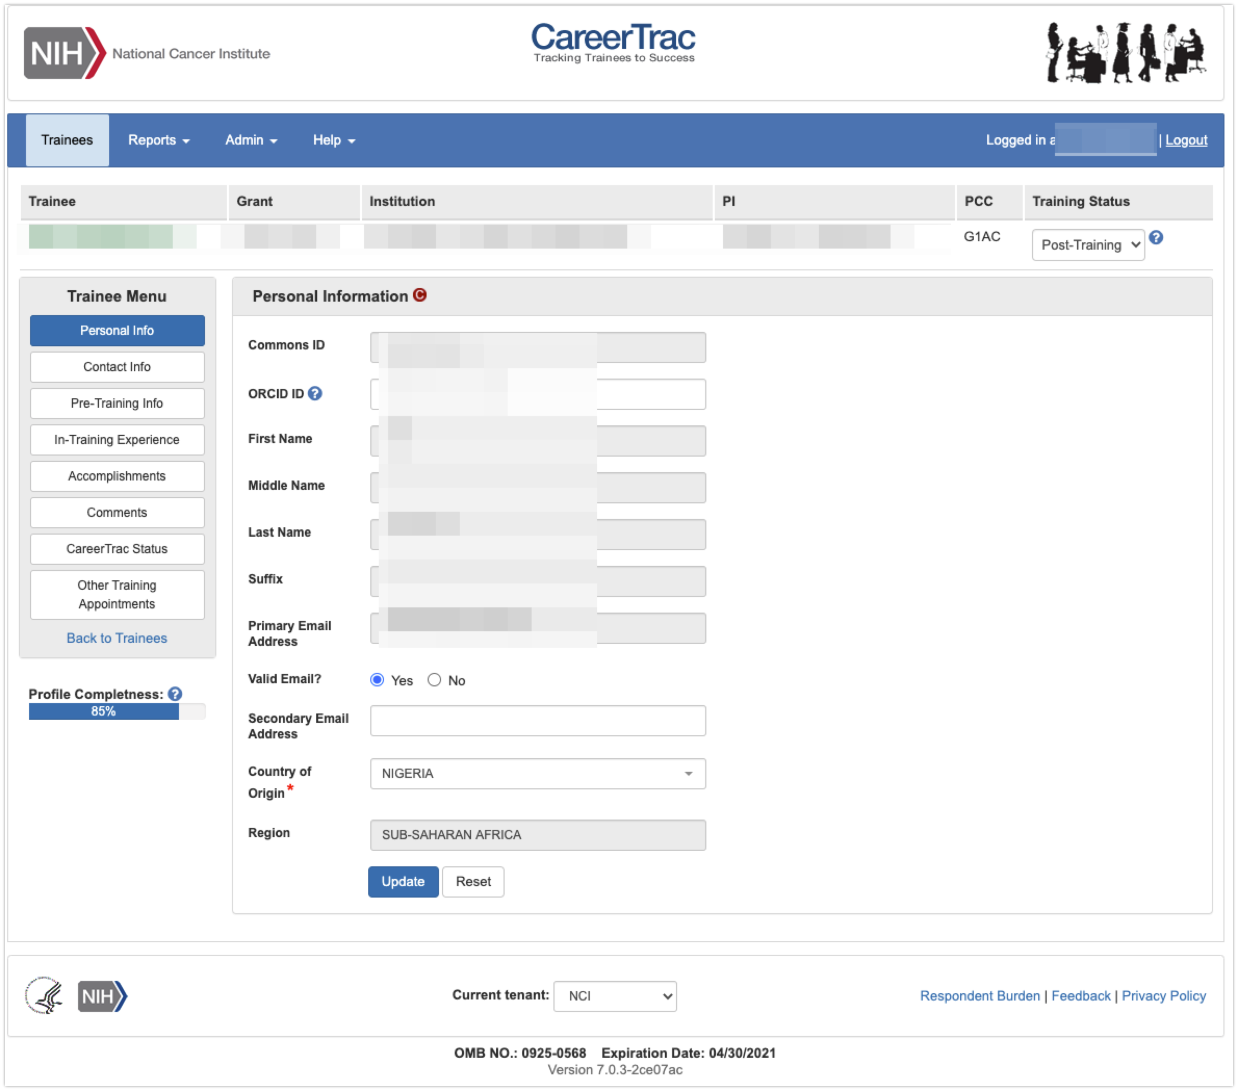Select No for Valid Email
Screen dimensions: 1238x1091
tap(434, 679)
